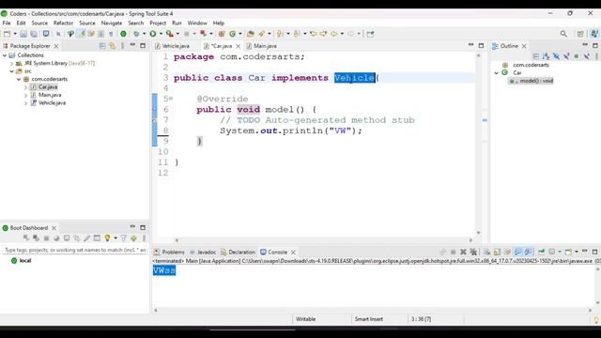
Task: Select model() : void in Outline
Action: click(x=536, y=81)
